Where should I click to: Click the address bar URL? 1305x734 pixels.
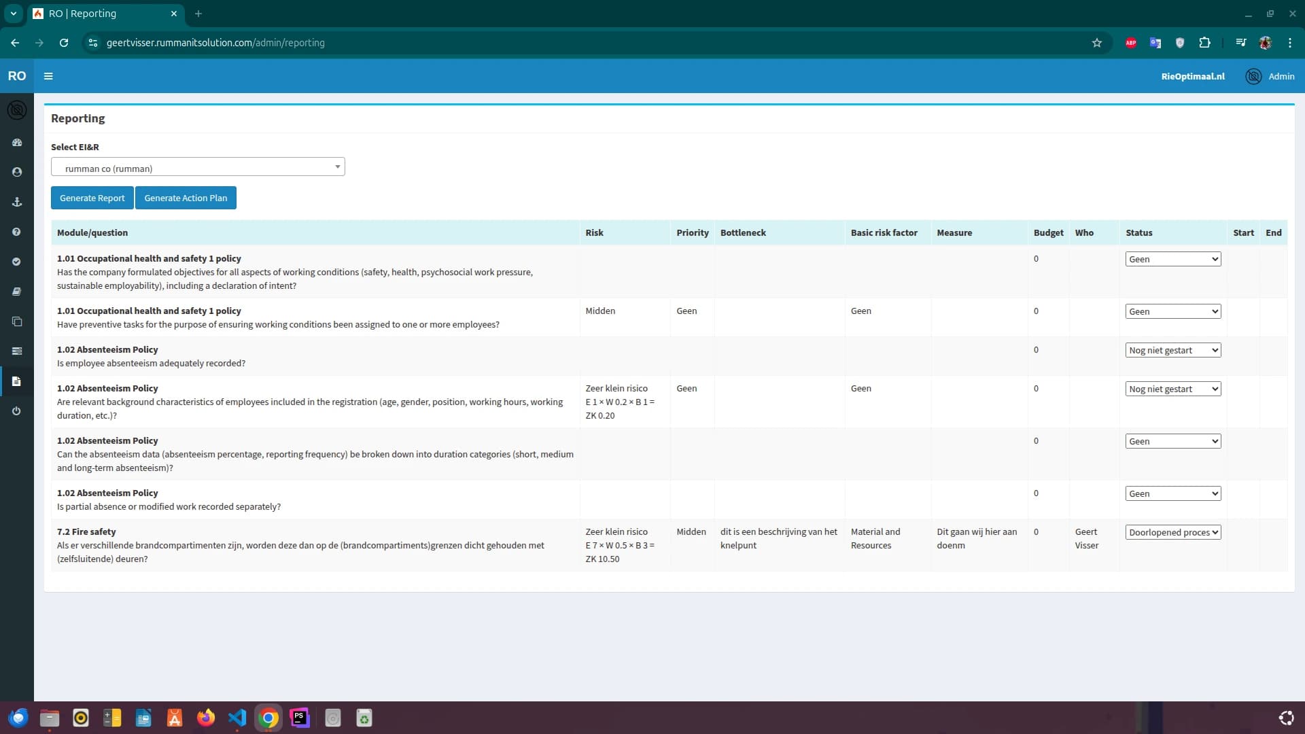coord(215,43)
